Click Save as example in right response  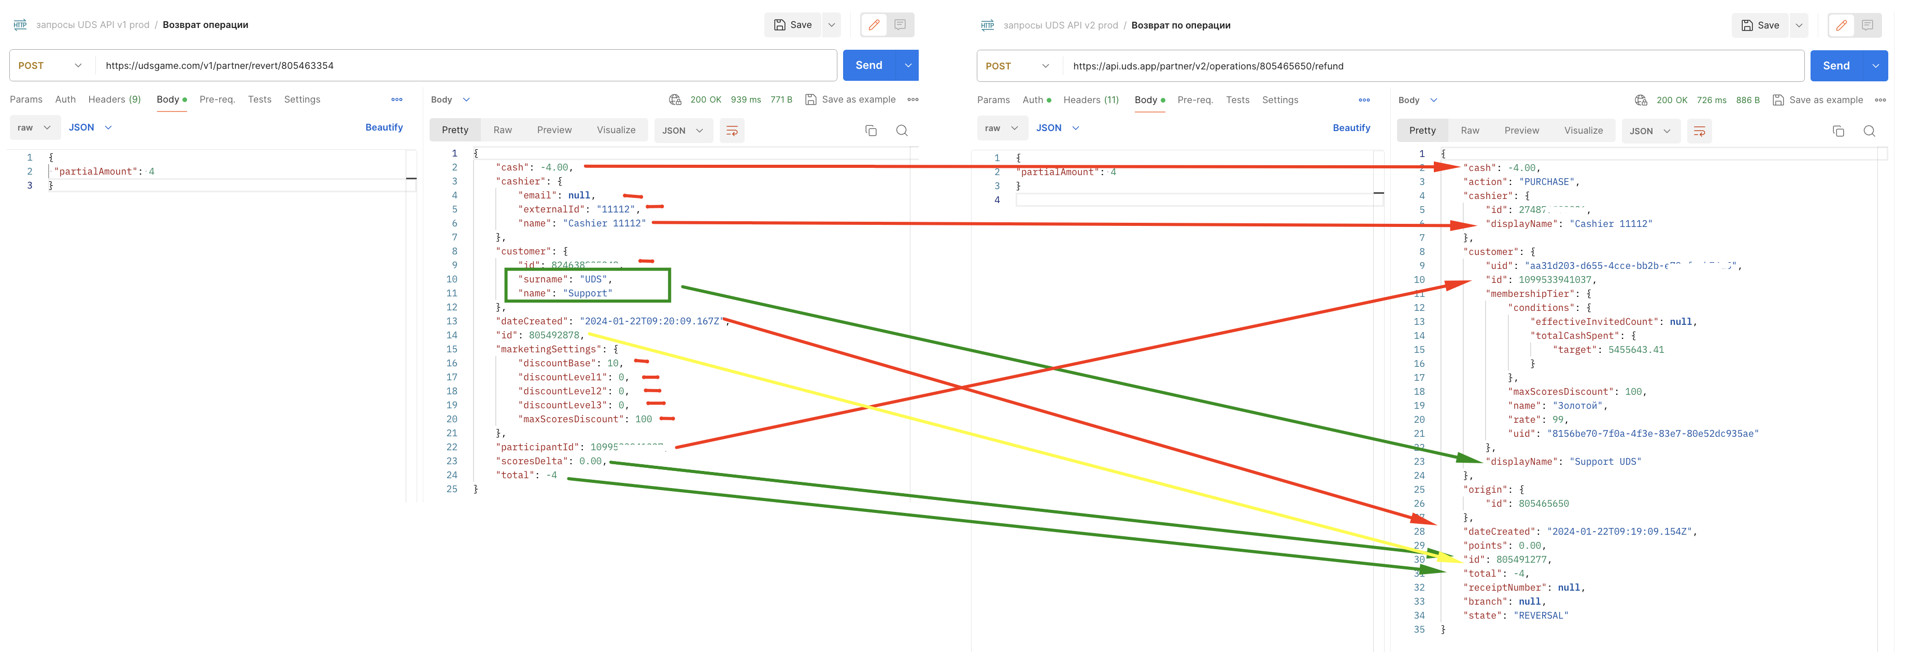(1818, 100)
